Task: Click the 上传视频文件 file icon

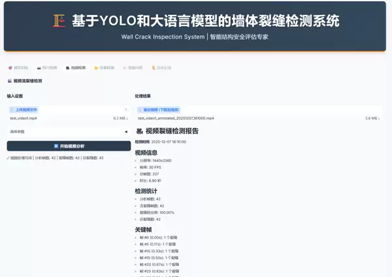Action: [11, 110]
